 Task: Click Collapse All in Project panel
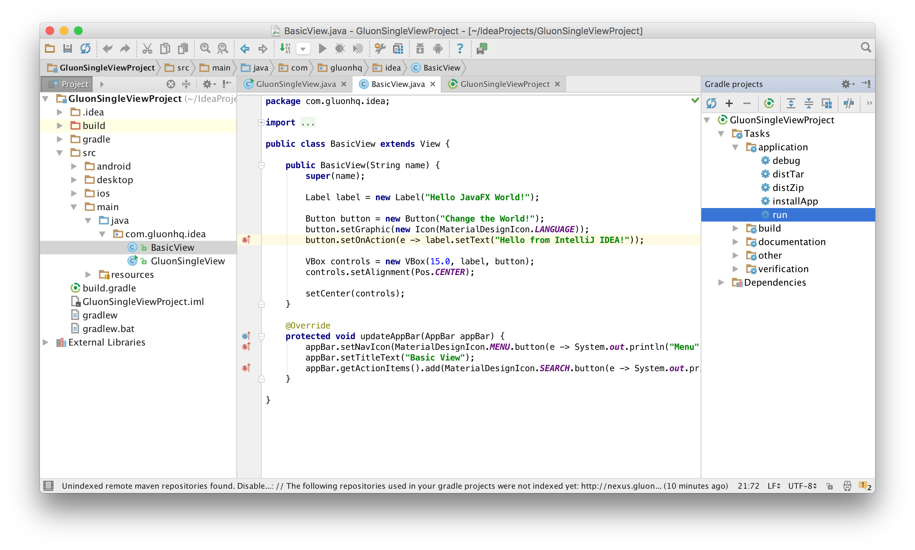(x=186, y=84)
